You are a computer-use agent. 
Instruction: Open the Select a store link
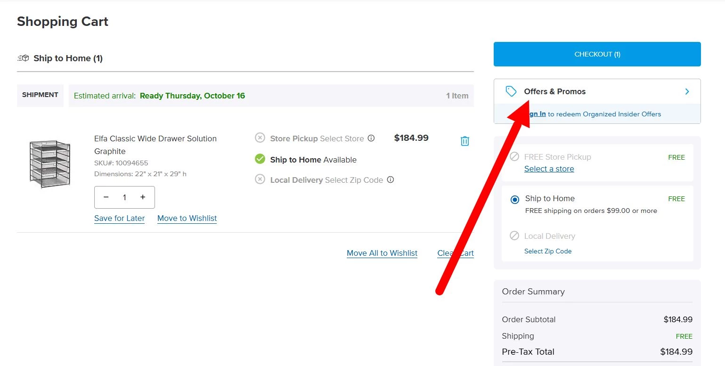pos(549,169)
